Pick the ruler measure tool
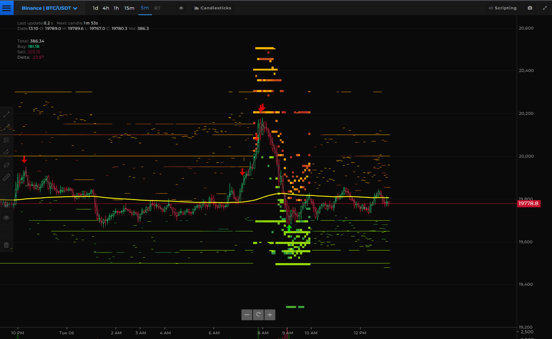The width and height of the screenshot is (552, 339). pos(6,177)
